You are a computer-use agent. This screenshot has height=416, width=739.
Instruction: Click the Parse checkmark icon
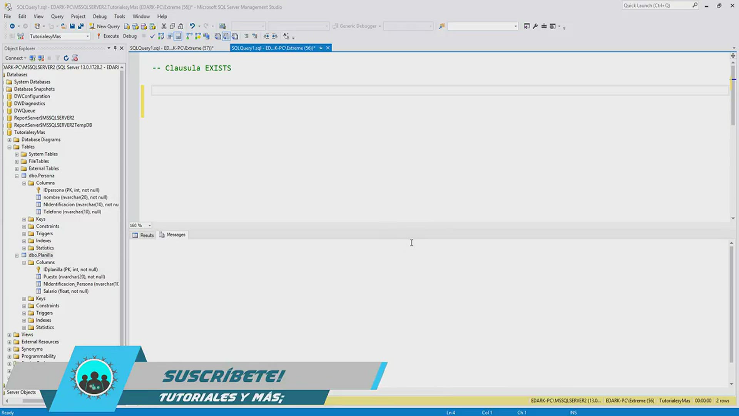point(152,36)
